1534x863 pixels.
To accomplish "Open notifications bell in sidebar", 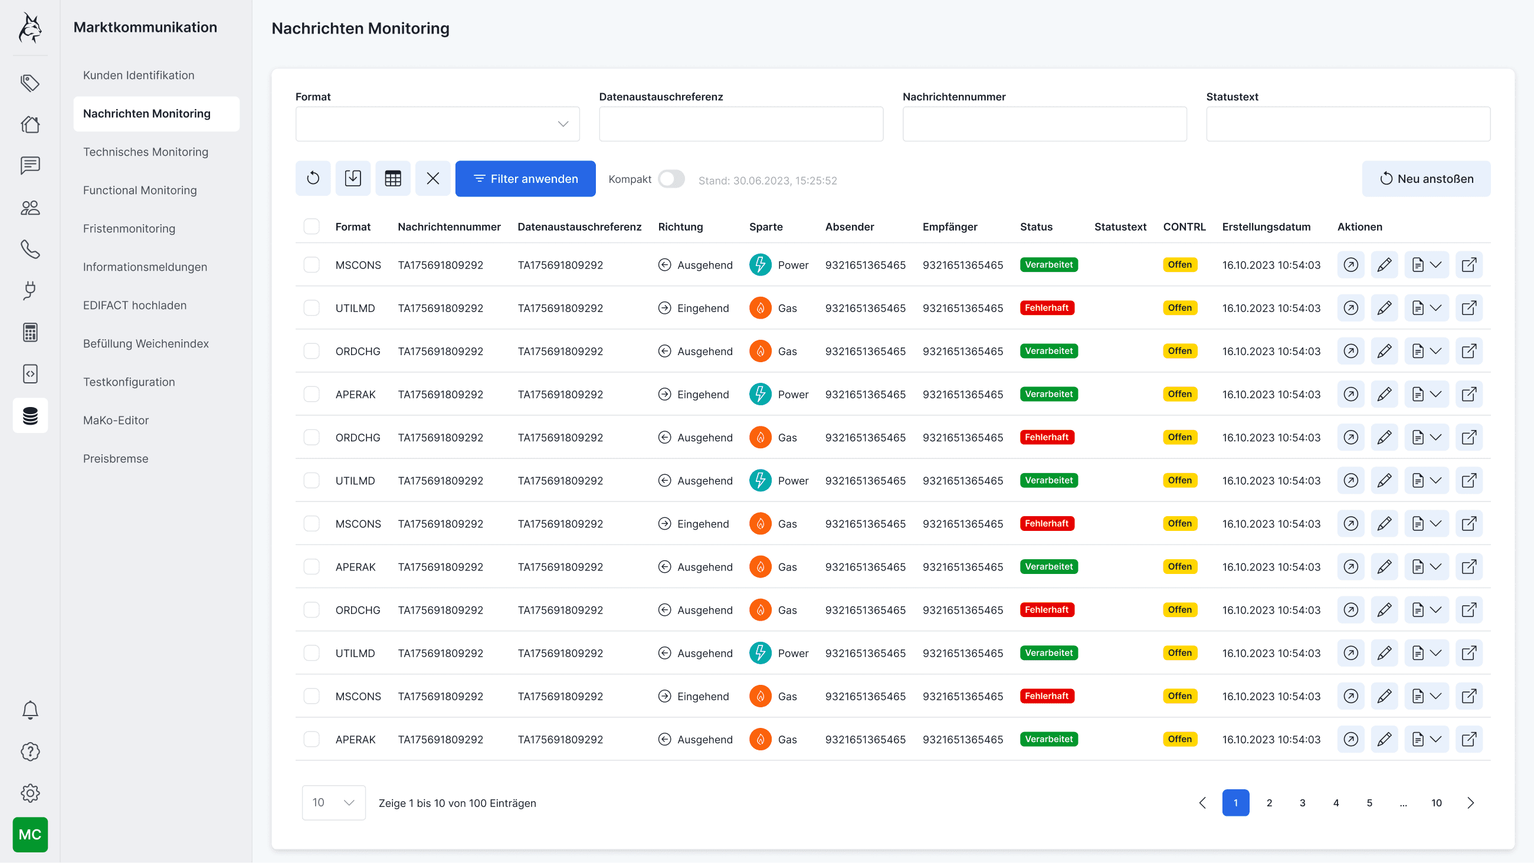I will click(x=29, y=710).
